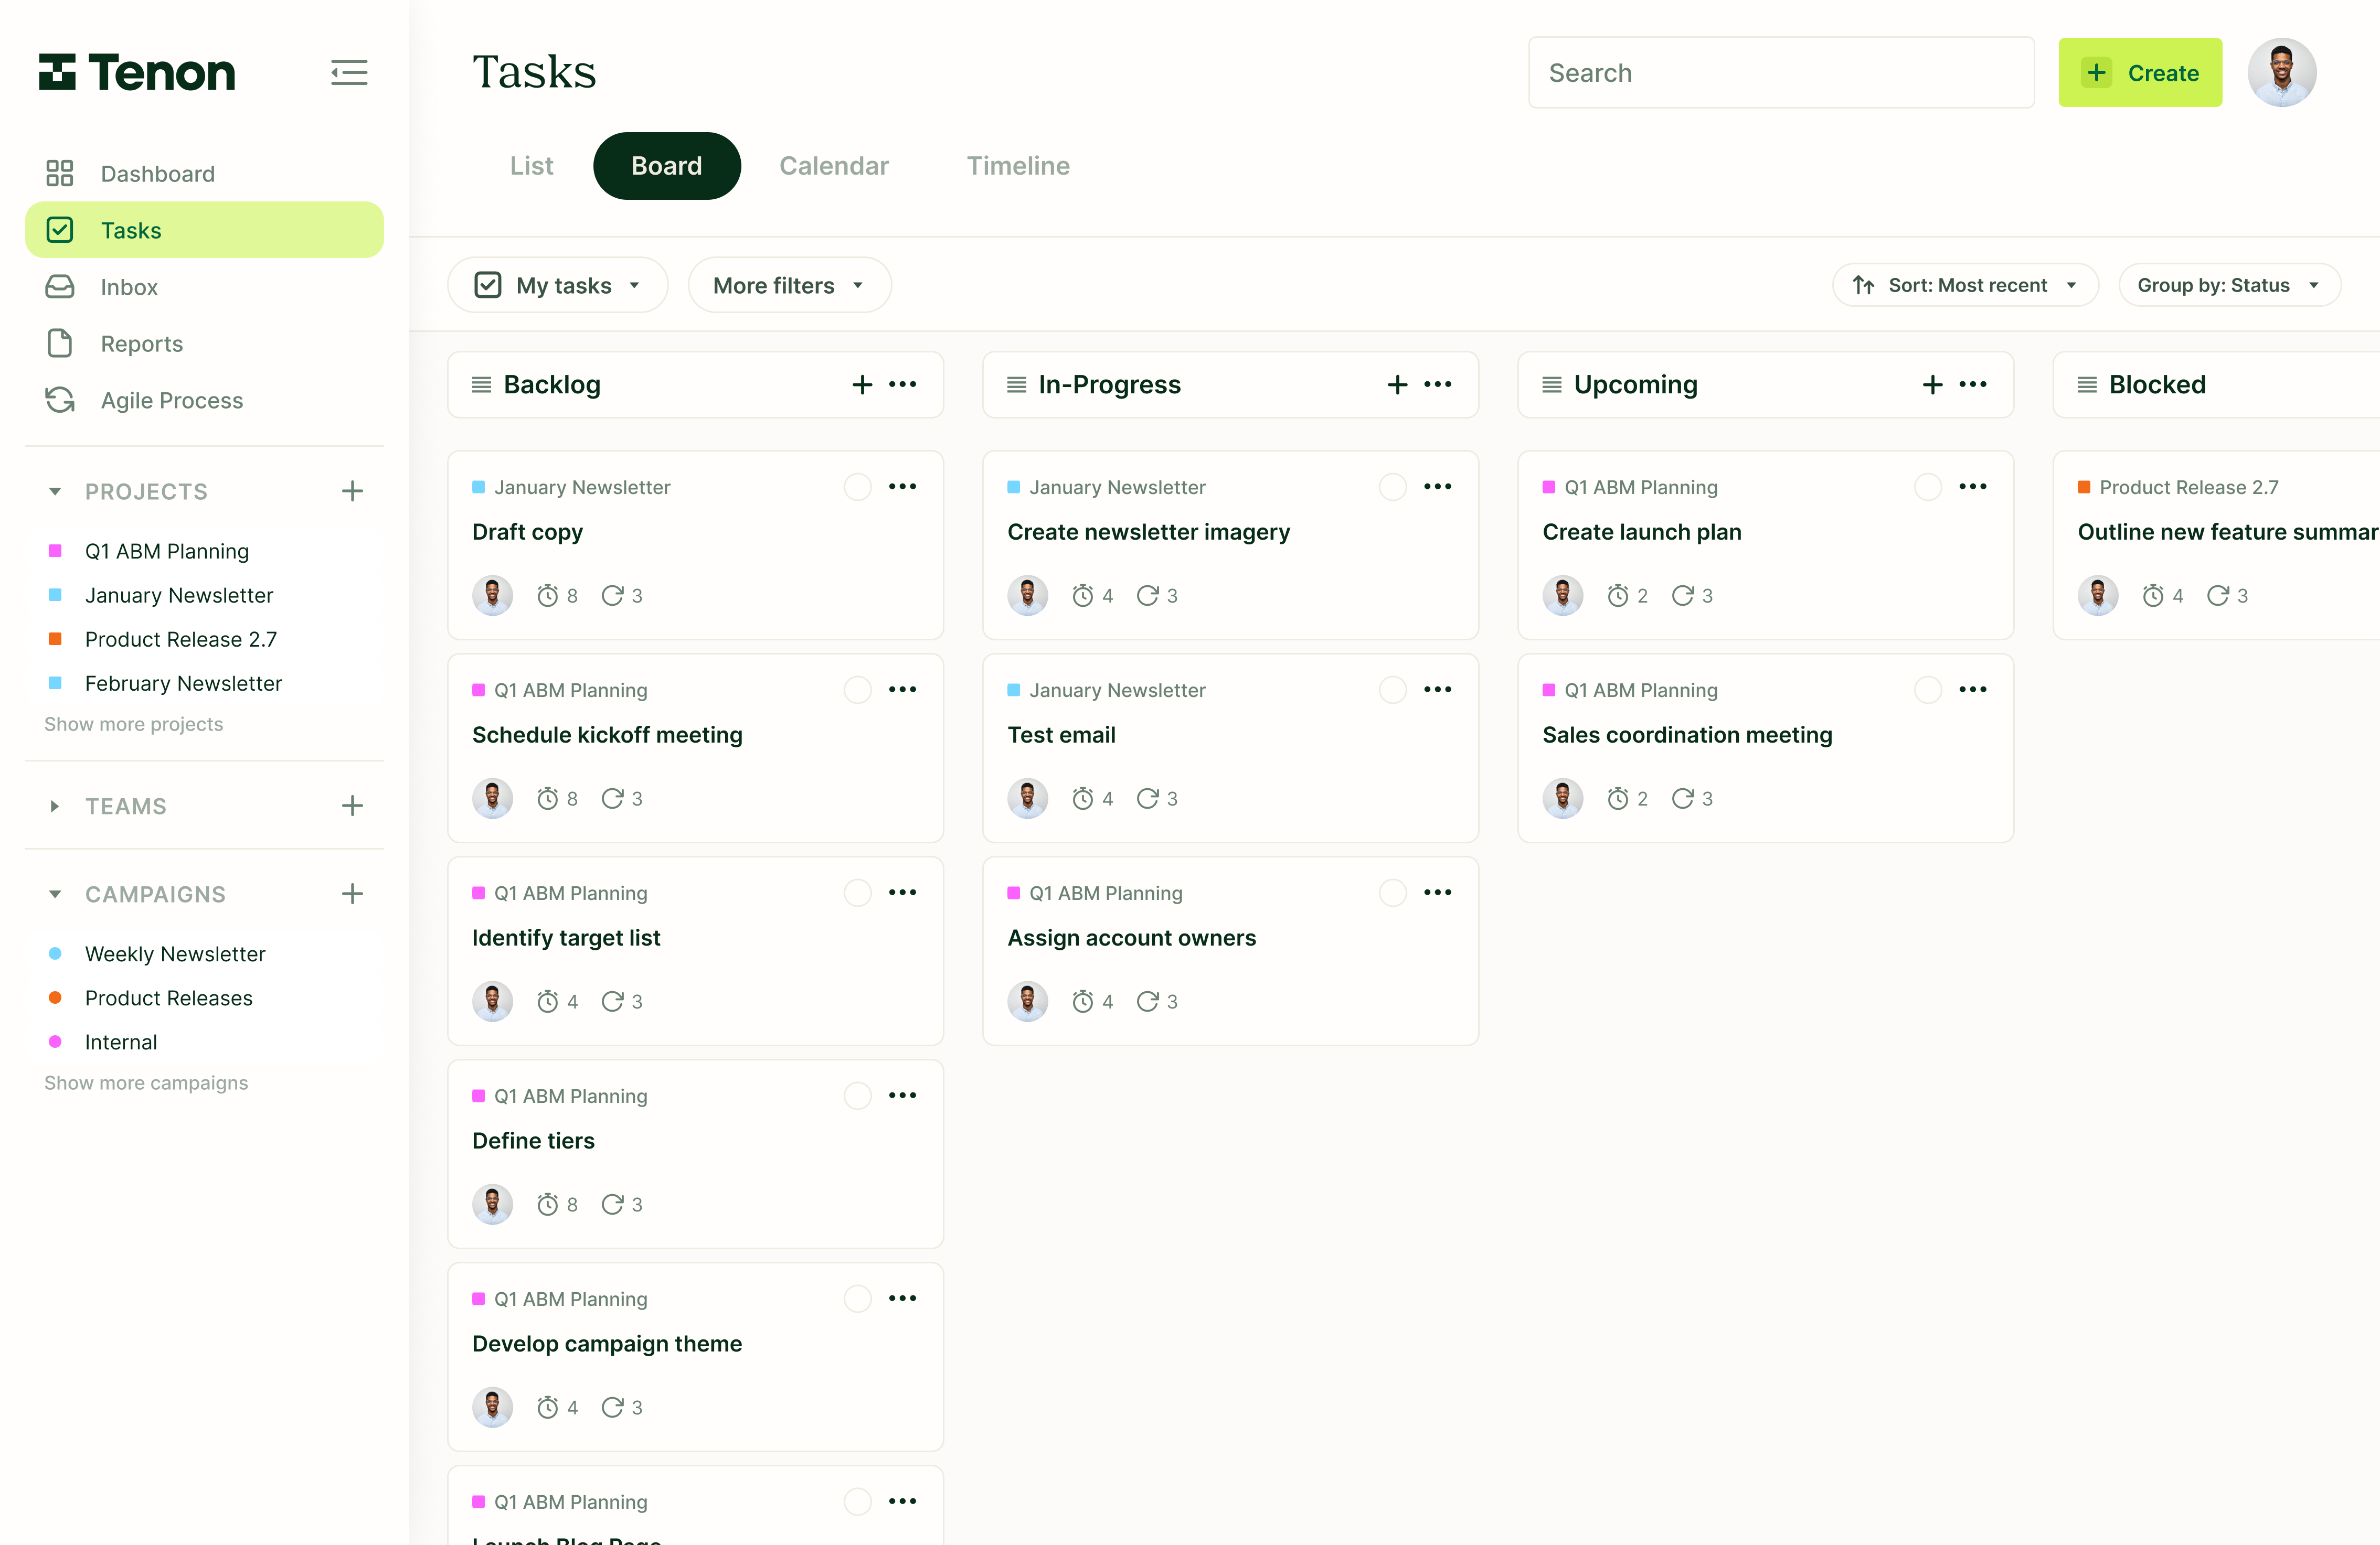
Task: Toggle completion on Identify target list
Action: click(x=857, y=893)
